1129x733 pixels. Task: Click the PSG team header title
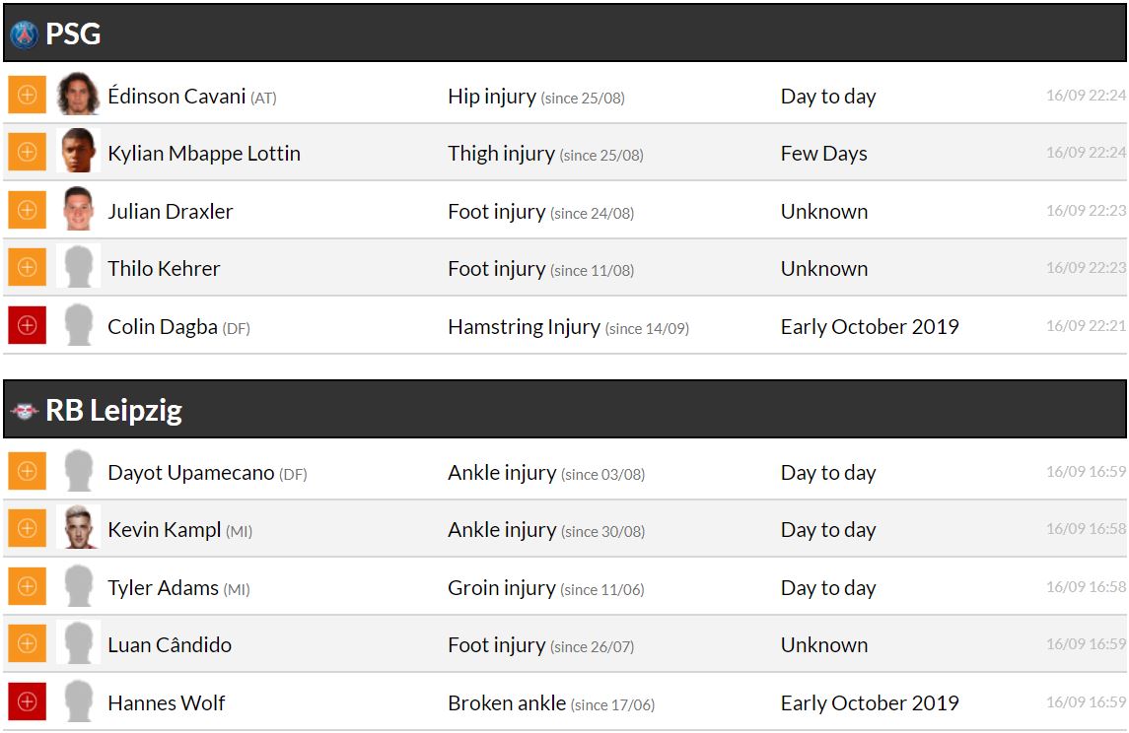point(73,34)
